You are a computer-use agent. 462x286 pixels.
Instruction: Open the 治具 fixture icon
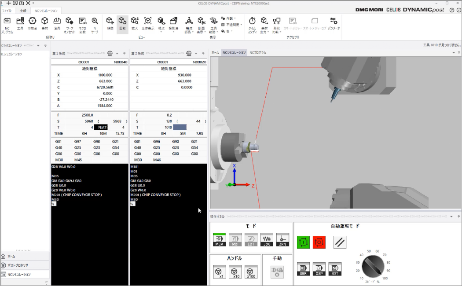[x=57, y=24]
